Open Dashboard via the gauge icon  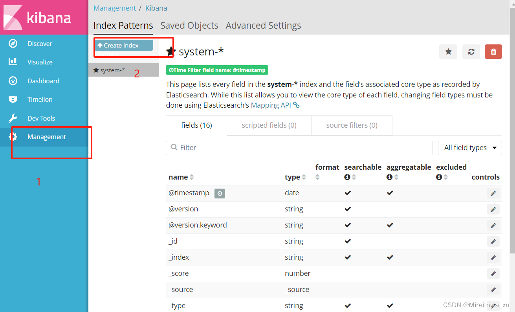point(13,81)
